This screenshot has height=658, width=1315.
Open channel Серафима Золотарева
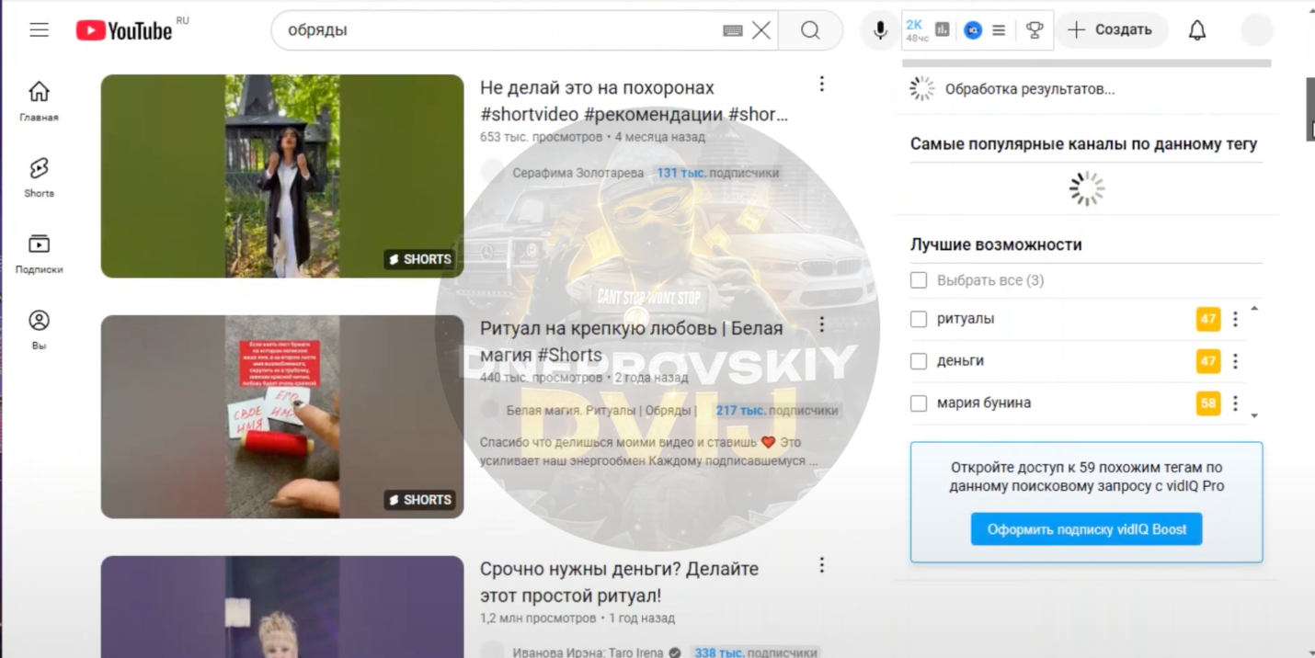(x=577, y=173)
